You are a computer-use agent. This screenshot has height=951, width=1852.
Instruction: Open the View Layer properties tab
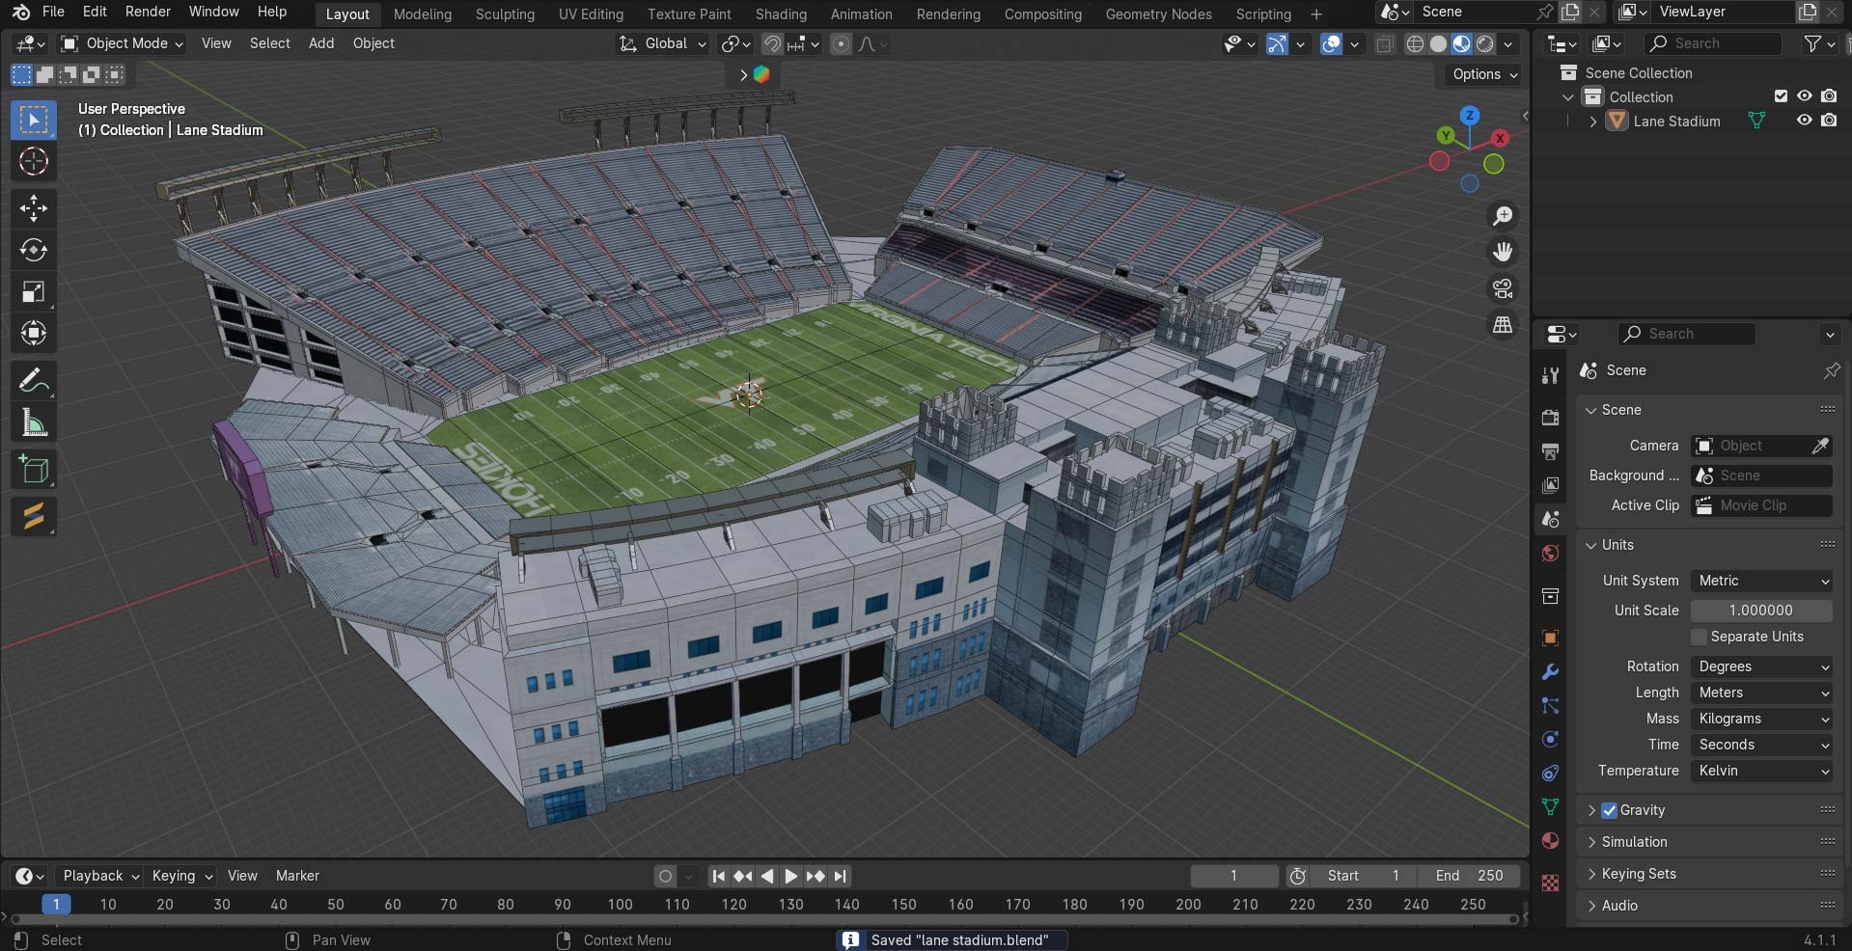coord(1550,485)
